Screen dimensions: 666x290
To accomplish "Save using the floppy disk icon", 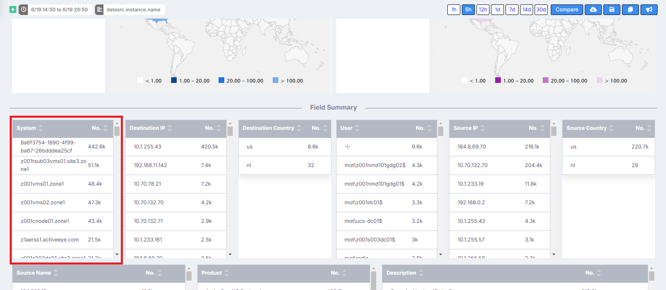I will [612, 9].
